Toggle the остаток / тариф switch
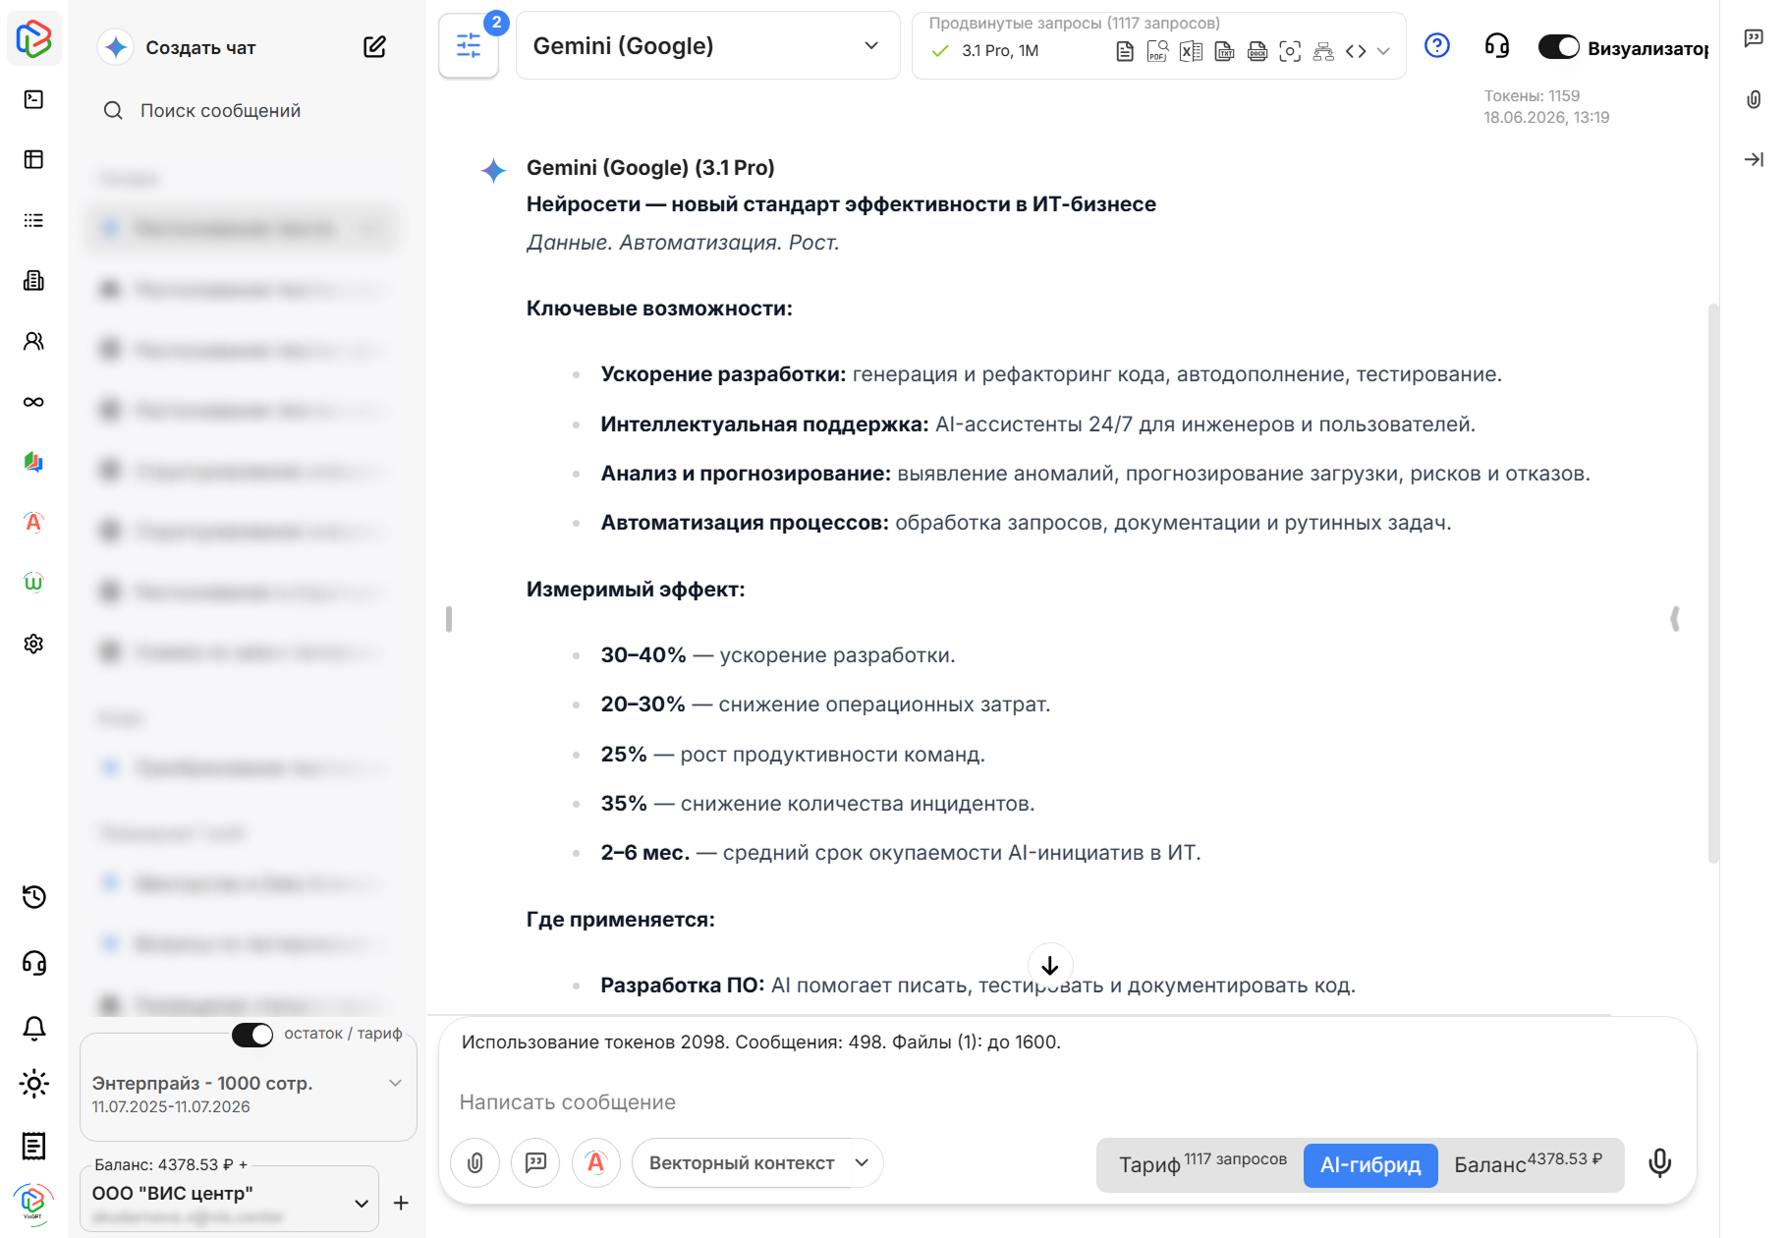Viewport: 1787px width, 1238px height. (x=252, y=1035)
